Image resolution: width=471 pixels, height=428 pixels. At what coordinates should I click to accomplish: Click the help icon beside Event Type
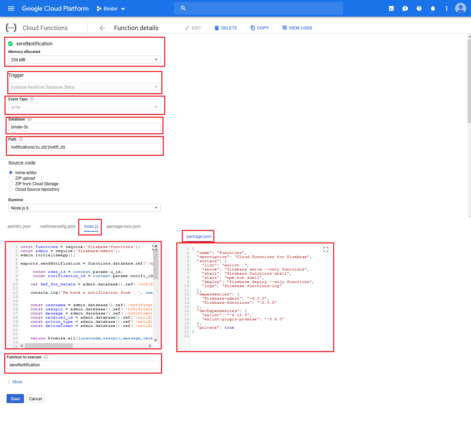click(x=32, y=99)
